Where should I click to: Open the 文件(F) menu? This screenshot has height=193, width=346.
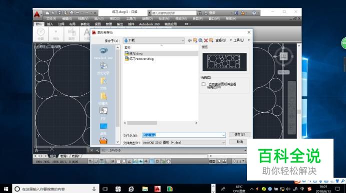pyautogui.click(x=51, y=19)
